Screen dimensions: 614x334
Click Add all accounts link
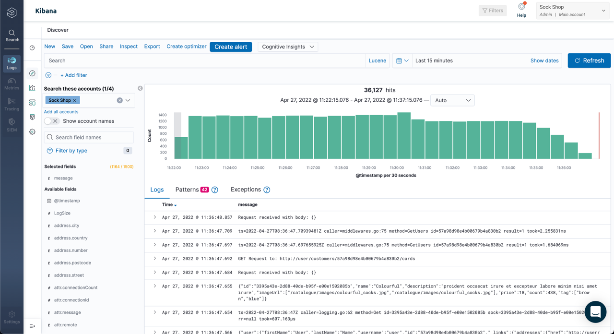[x=61, y=112]
